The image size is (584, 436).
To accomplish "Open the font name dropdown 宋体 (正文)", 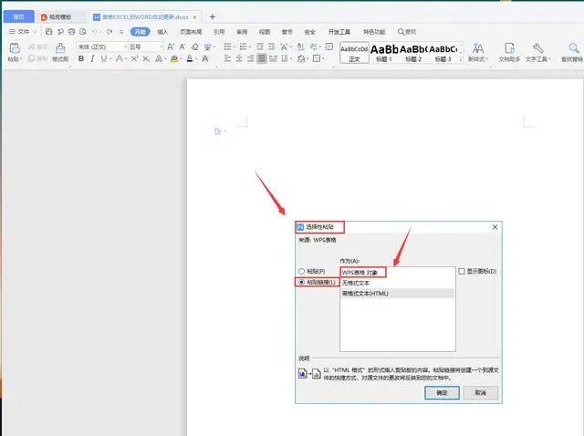I will (99, 47).
